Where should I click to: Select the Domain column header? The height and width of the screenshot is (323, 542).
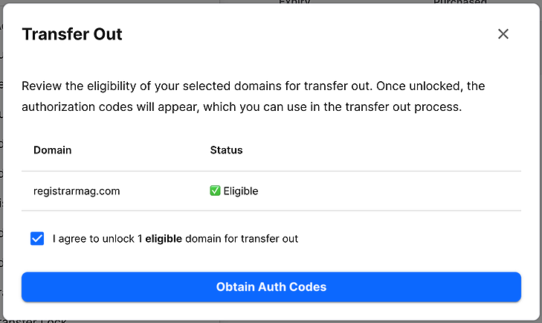pyautogui.click(x=52, y=150)
